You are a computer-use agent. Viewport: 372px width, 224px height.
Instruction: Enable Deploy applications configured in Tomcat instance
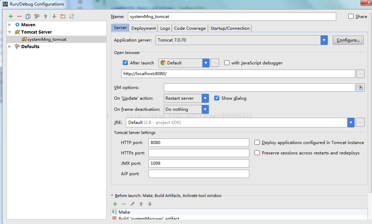coord(257,142)
